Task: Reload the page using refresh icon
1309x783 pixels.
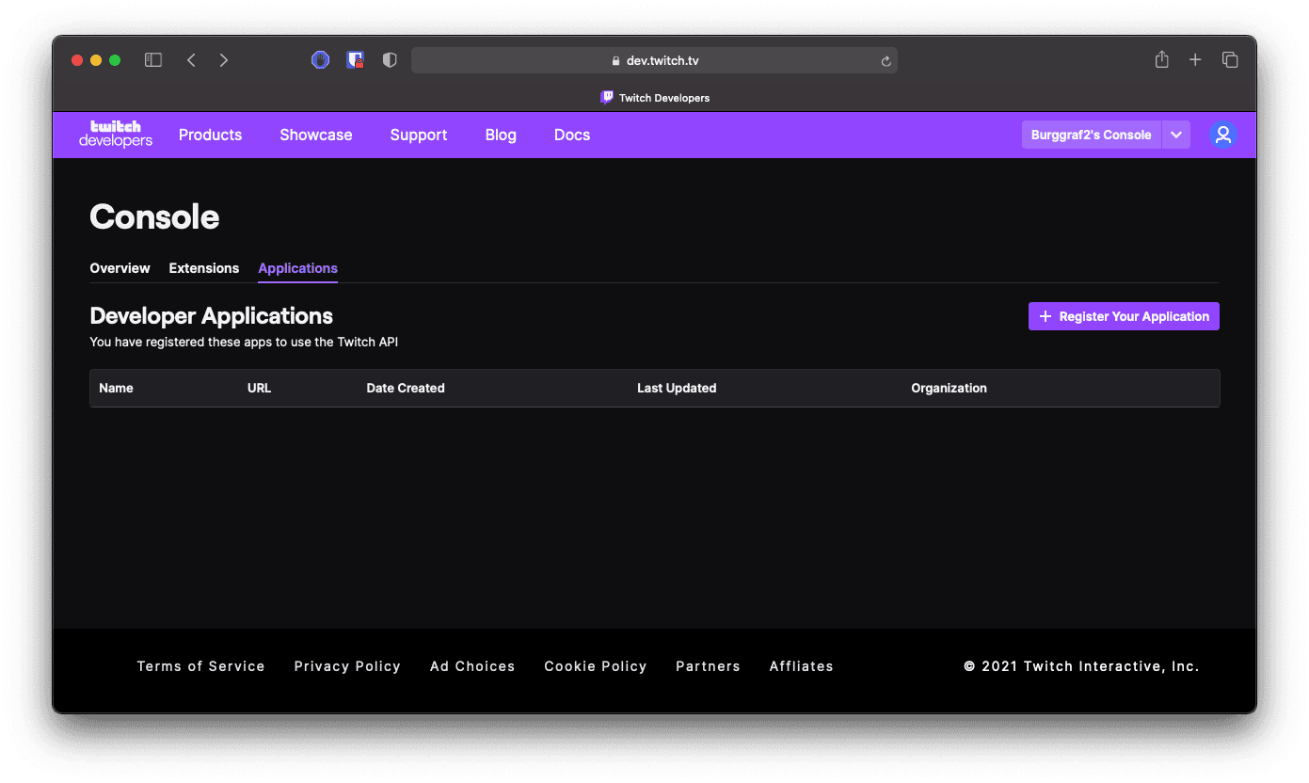Action: pos(886,61)
